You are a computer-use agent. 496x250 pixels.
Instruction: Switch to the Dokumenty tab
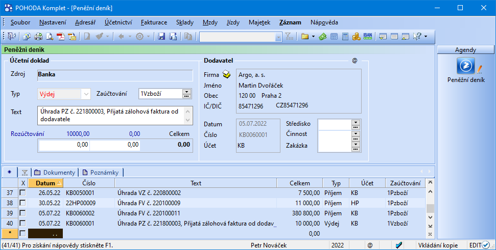[55, 173]
